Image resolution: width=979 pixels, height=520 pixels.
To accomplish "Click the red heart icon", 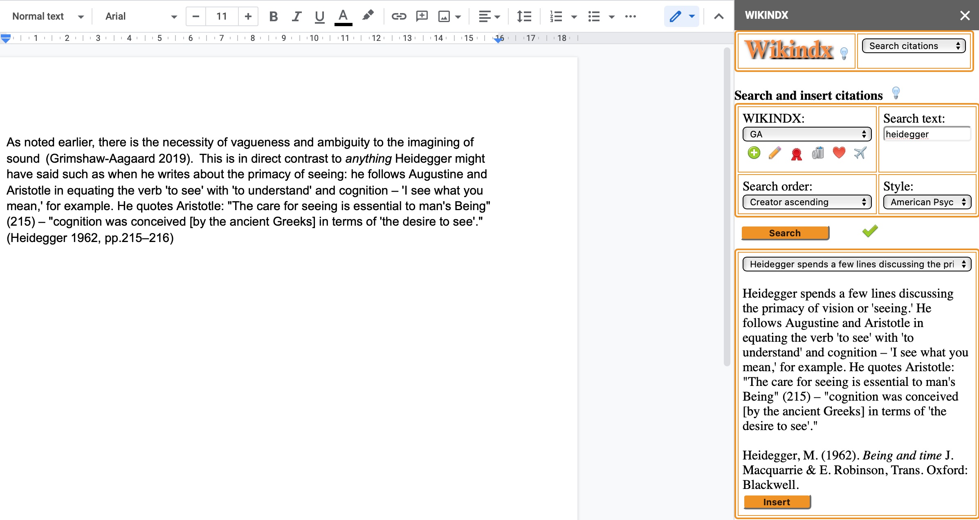I will 839,153.
